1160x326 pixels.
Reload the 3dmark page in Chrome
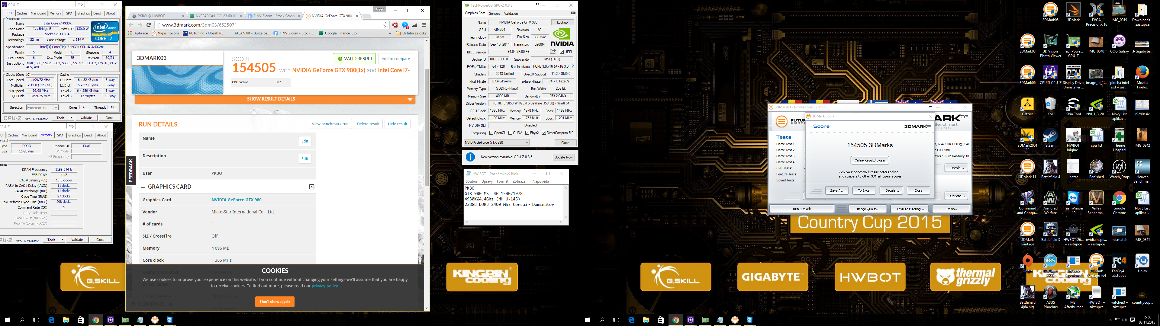pyautogui.click(x=149, y=25)
